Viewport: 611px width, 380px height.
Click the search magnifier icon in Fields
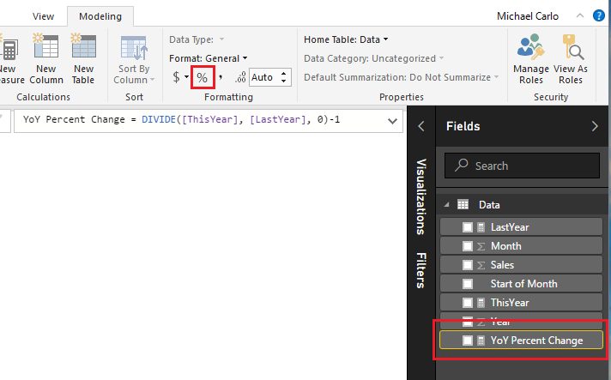[x=462, y=165]
